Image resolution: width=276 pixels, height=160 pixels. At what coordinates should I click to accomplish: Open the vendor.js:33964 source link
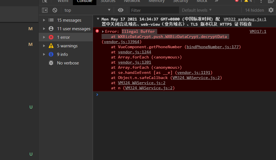click(x=121, y=42)
